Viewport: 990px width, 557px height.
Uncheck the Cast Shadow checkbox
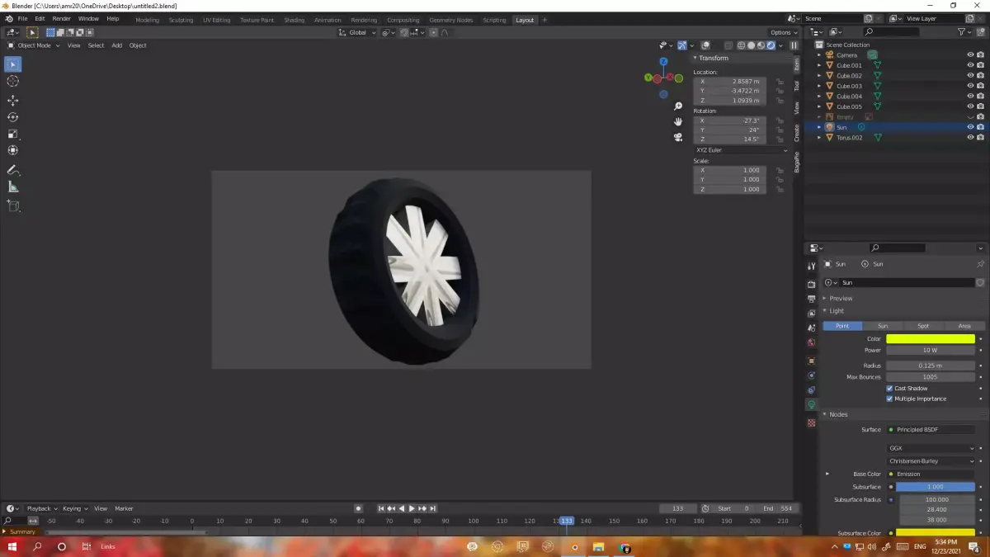click(889, 389)
